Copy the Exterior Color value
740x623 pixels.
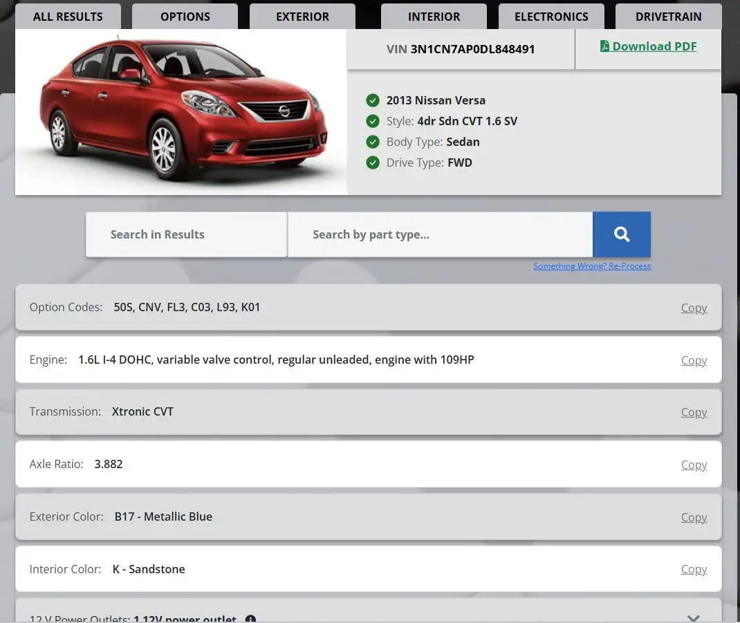[x=694, y=517]
